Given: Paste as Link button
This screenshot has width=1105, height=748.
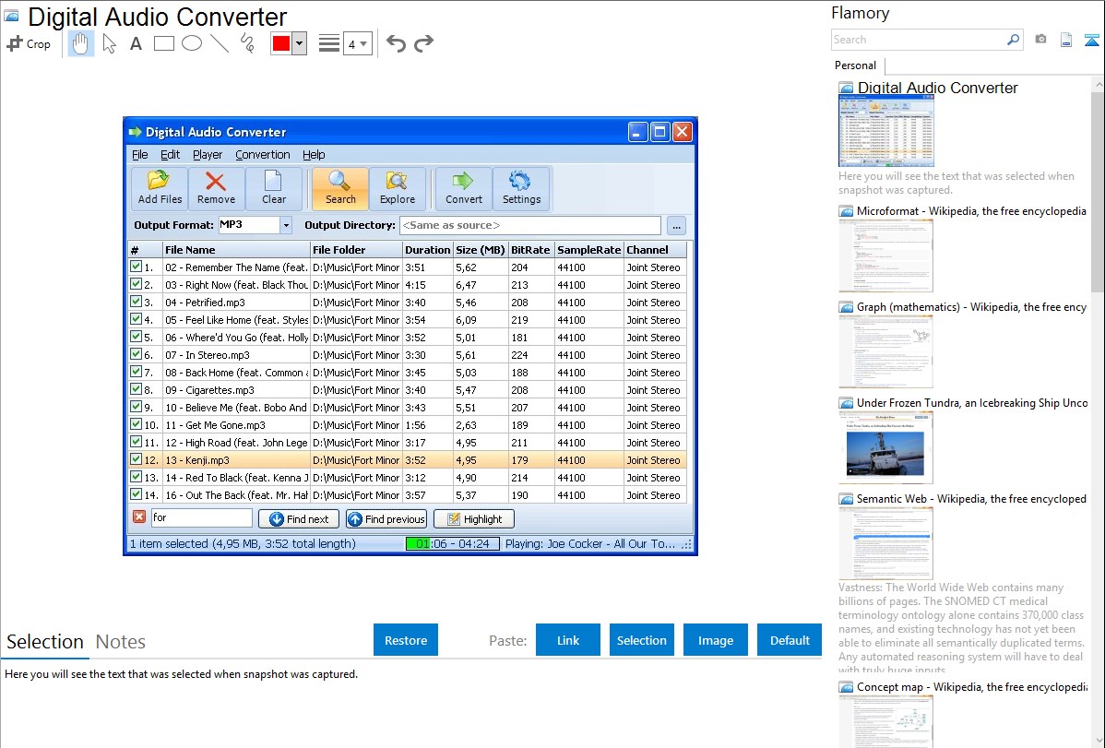Looking at the screenshot, I should tap(568, 640).
